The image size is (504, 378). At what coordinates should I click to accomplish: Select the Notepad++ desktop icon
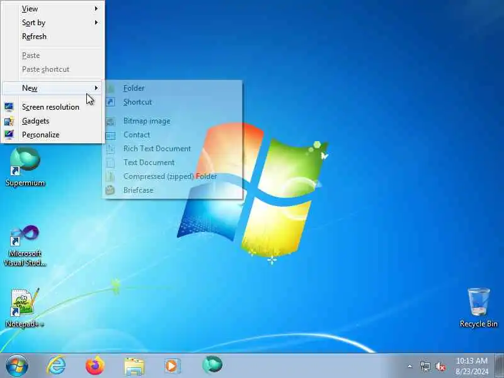(25, 308)
